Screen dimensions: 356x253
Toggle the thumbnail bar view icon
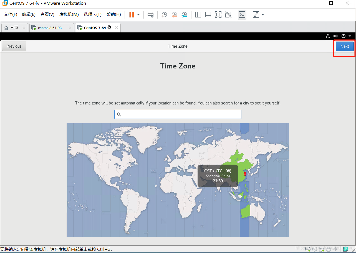click(x=208, y=14)
